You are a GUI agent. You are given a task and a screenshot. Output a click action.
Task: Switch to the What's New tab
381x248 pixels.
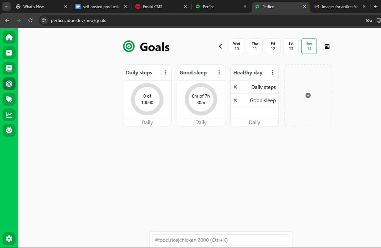33,7
